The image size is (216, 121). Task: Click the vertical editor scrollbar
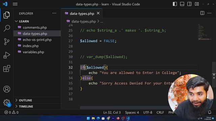(x=214, y=75)
